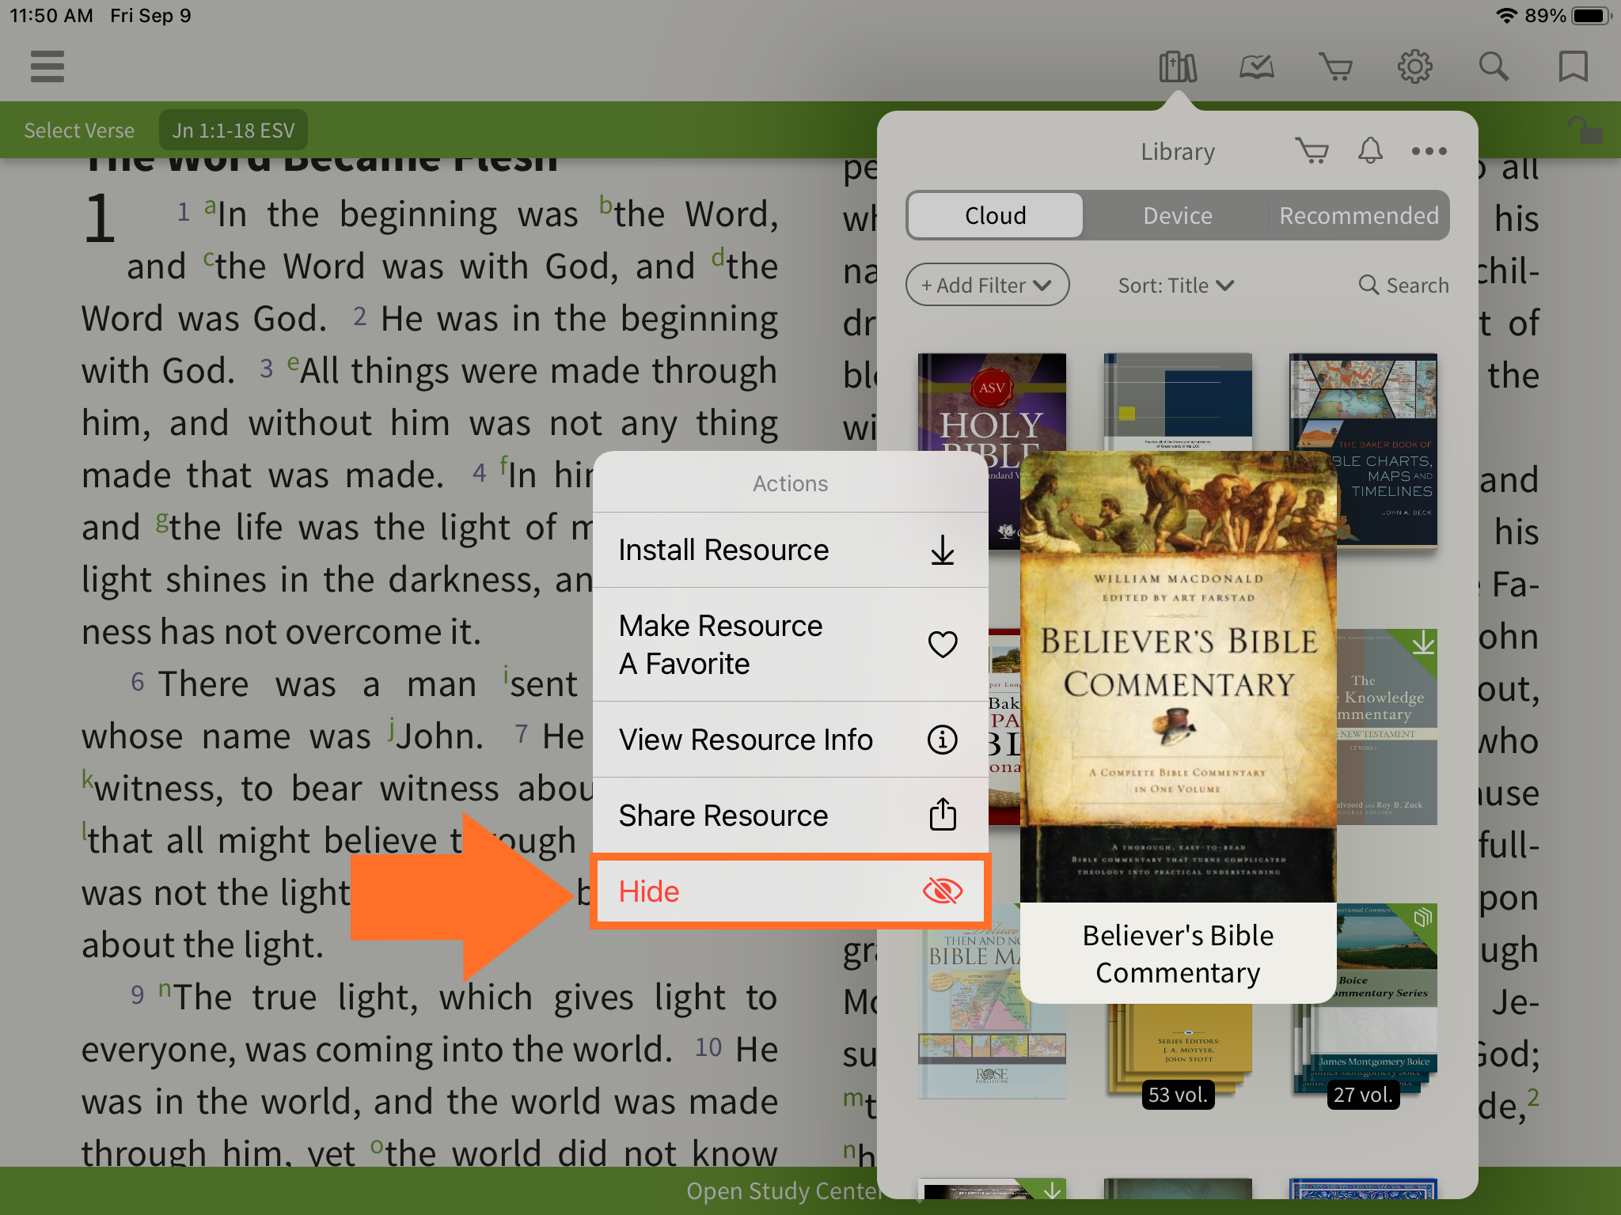Tap the verse 2 number
This screenshot has height=1215, width=1621.
pyautogui.click(x=359, y=316)
